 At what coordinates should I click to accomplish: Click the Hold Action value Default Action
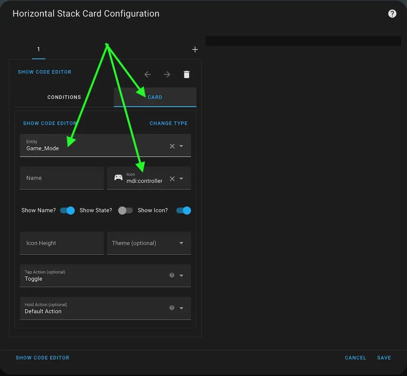[x=43, y=311]
